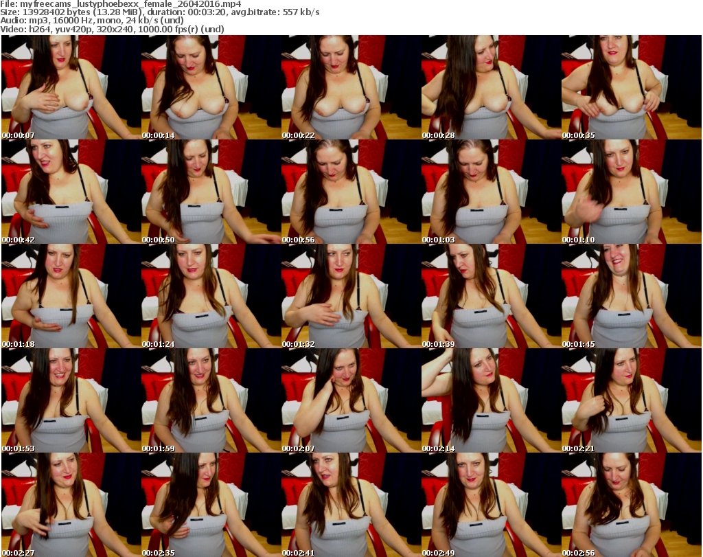Click the audio info line starting 'Audio: mp3'
Viewport: 703px width, 557px height.
[x=92, y=21]
